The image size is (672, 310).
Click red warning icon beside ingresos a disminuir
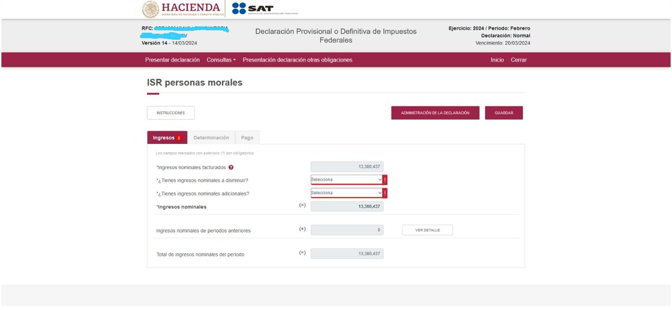(x=385, y=180)
